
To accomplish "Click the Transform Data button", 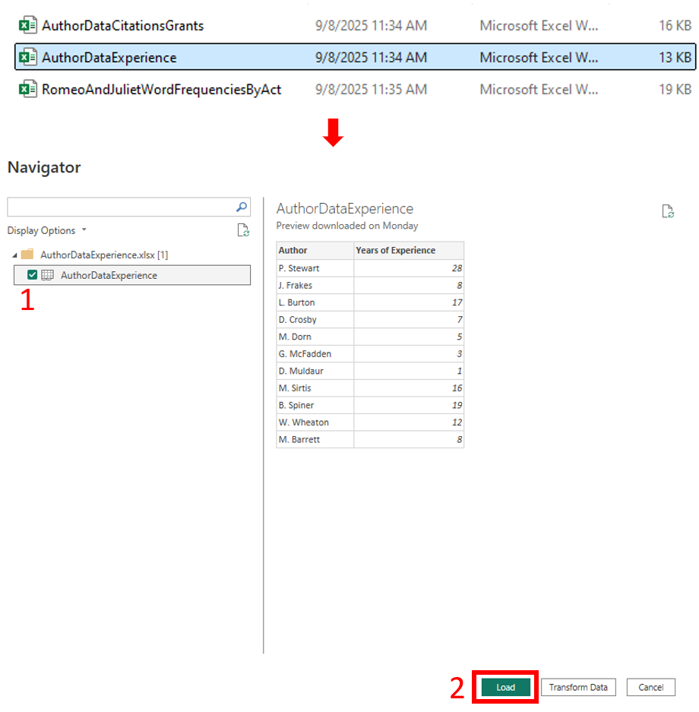I will [578, 687].
